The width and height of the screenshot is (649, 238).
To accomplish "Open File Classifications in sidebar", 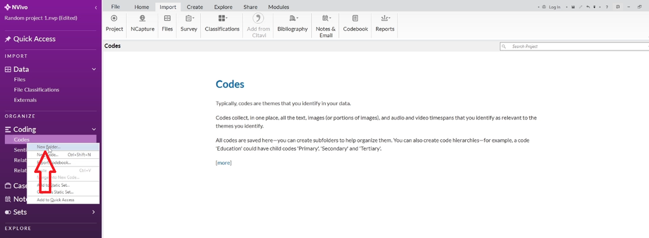I will coord(36,90).
